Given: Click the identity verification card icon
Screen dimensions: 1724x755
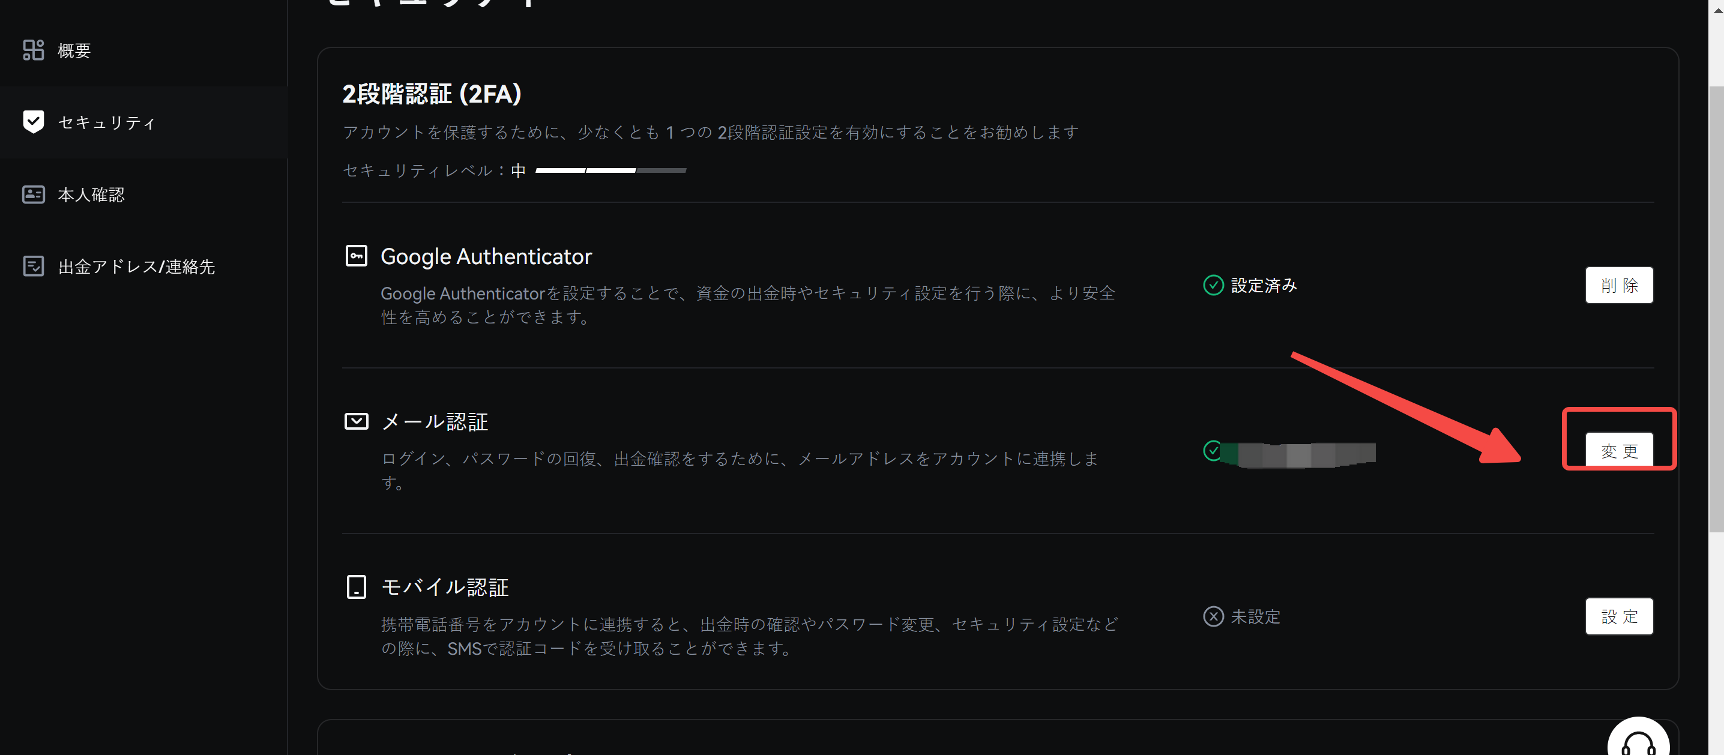Looking at the screenshot, I should (33, 195).
